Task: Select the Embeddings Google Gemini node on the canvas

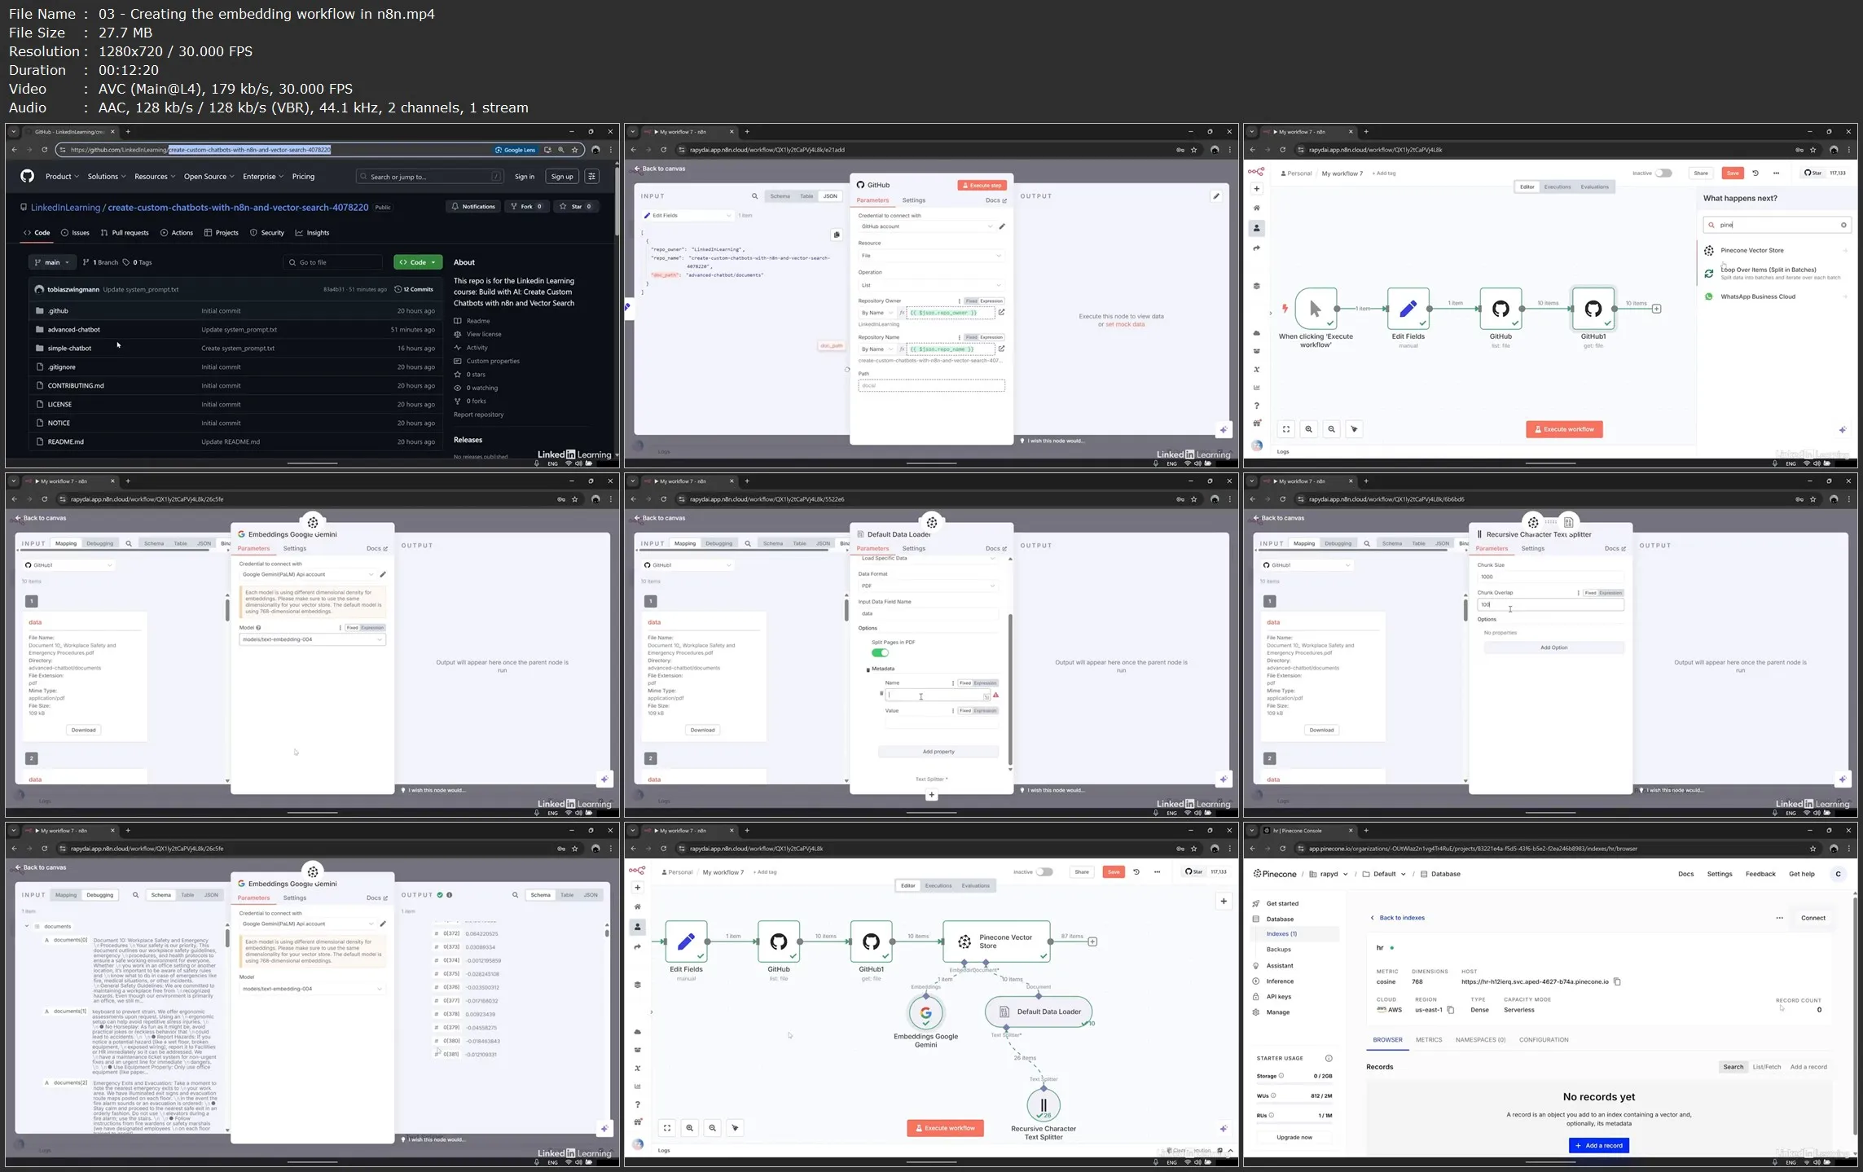Action: 925,1013
